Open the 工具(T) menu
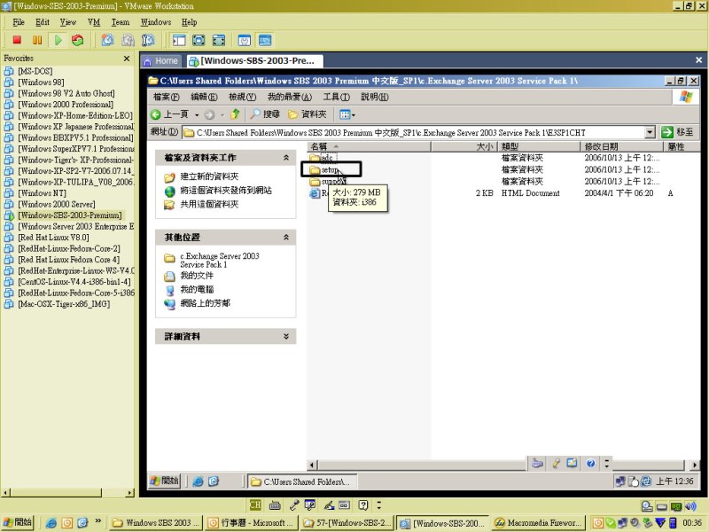The height and width of the screenshot is (532, 709). (337, 97)
